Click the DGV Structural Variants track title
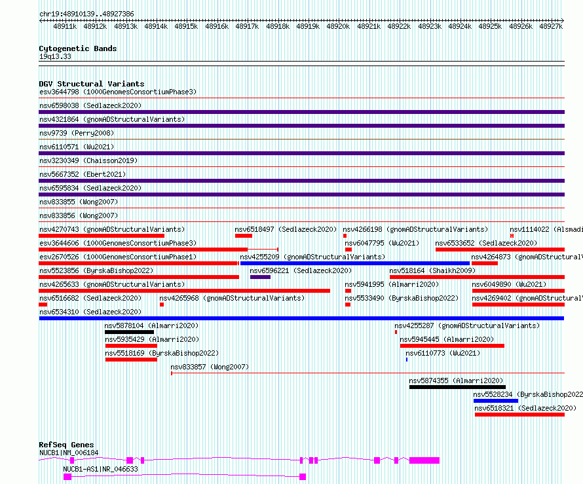Viewport: 583px width, 484px height. tap(92, 84)
